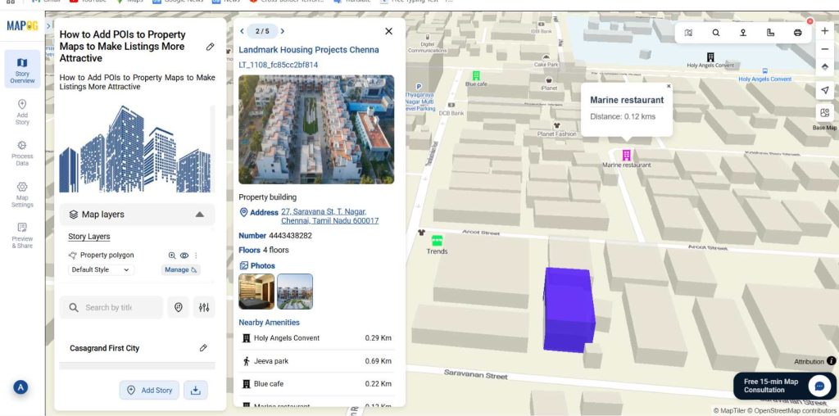The width and height of the screenshot is (839, 416).
Task: Click the download icon next to Add Story
Action: 195,390
